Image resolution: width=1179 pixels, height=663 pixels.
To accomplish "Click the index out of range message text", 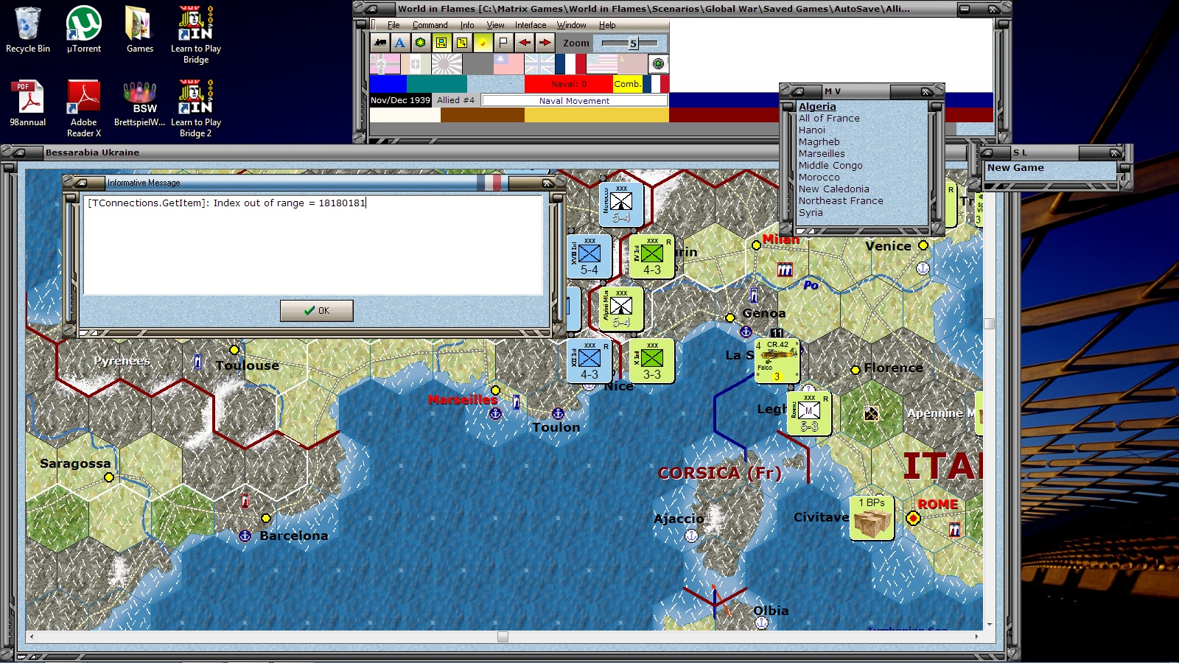I will tap(226, 203).
